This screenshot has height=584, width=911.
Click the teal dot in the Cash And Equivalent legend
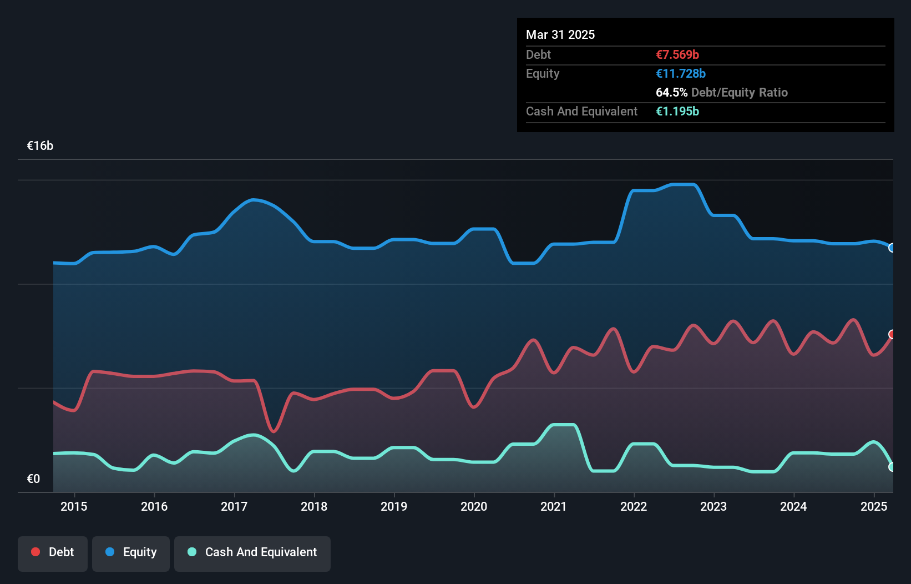[x=191, y=552]
